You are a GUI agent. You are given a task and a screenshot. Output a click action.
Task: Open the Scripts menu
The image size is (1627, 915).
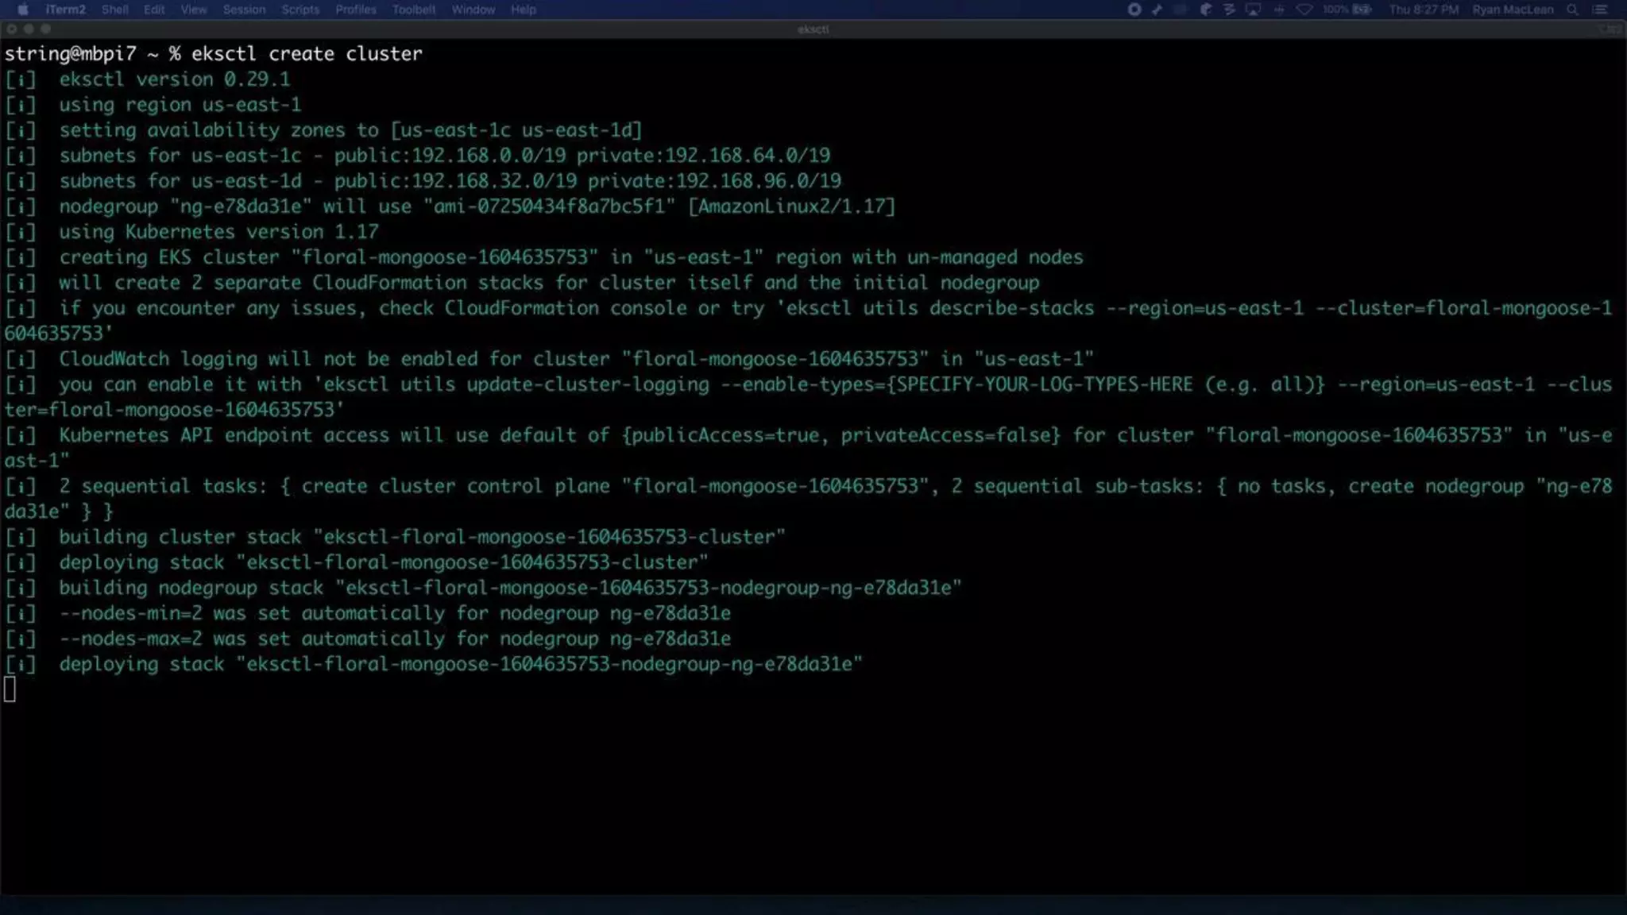tap(300, 10)
